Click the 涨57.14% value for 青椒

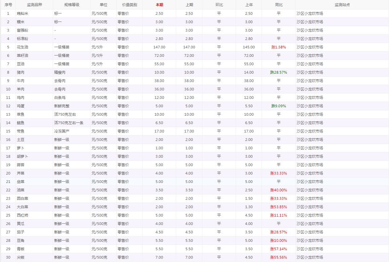coord(278,249)
